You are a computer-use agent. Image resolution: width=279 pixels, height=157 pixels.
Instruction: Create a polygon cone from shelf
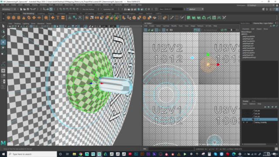(24, 17)
